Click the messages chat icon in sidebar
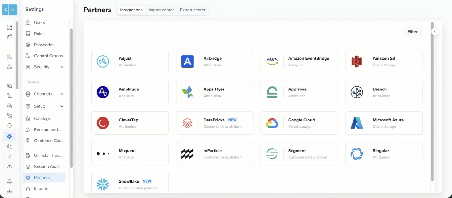Image resolution: width=452 pixels, height=198 pixels. (x=9, y=86)
